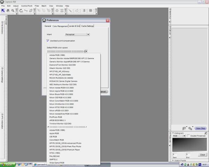Open the Filter menu
The height and width of the screenshot is (167, 209).
(x=37, y=6)
